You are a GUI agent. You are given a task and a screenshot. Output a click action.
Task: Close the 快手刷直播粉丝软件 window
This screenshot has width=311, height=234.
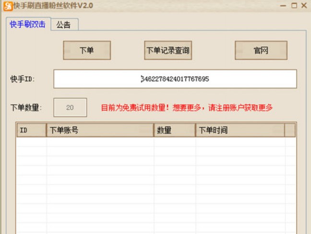(x=304, y=6)
